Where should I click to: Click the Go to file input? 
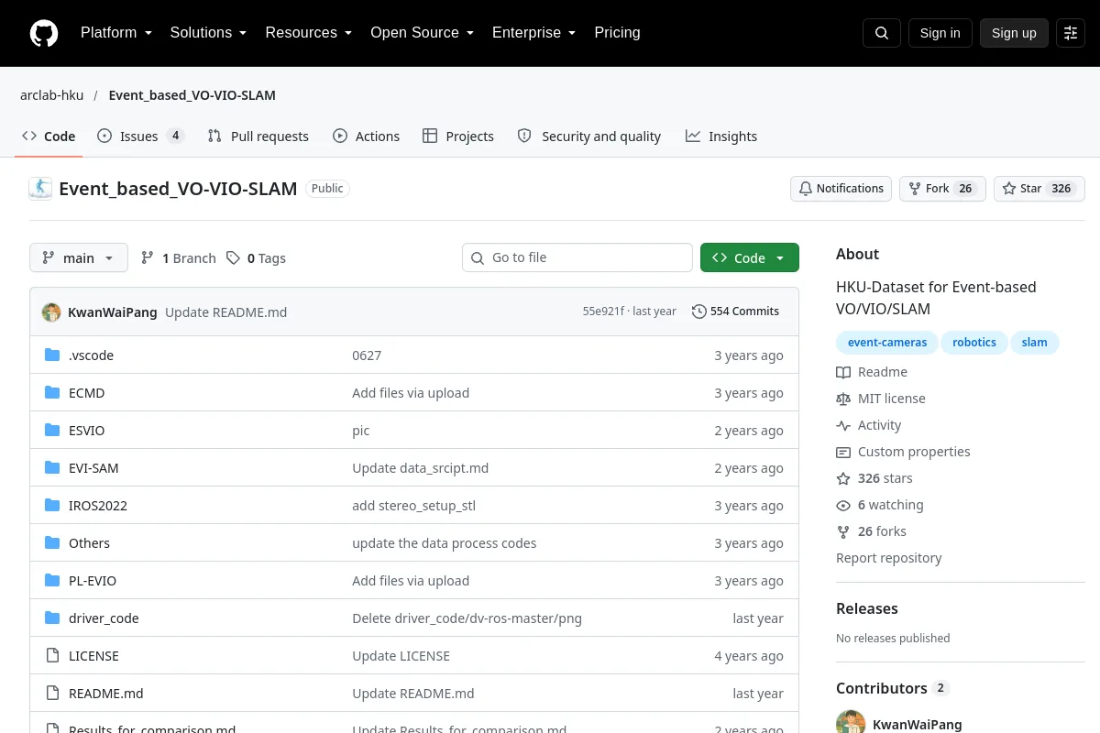[x=577, y=258]
